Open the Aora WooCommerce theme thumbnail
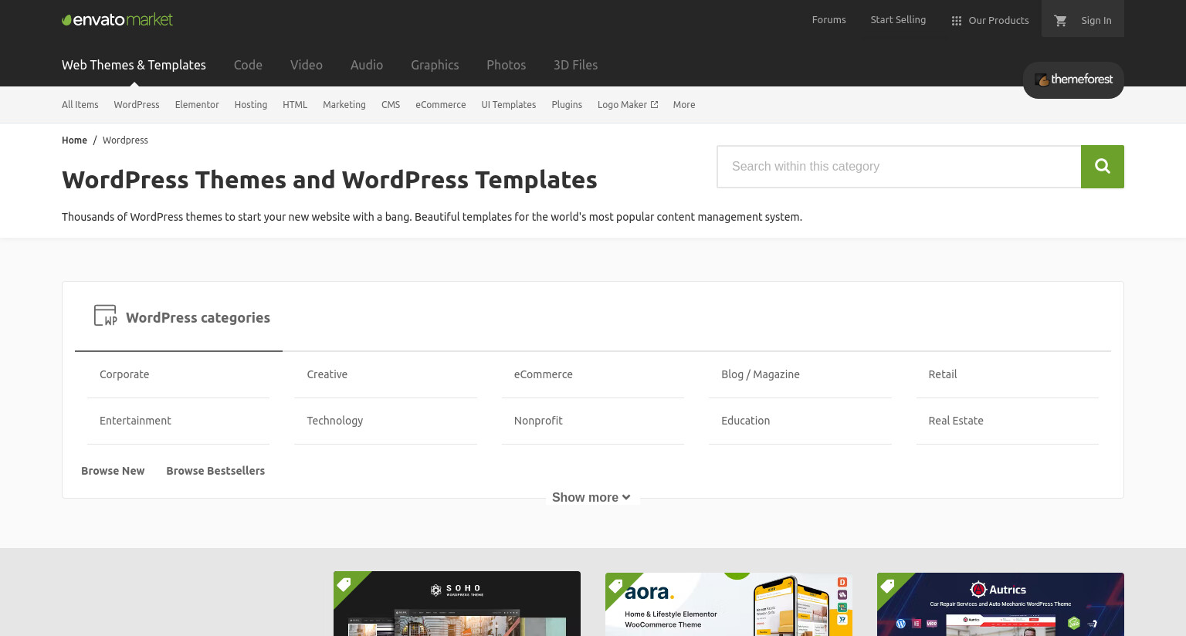This screenshot has width=1186, height=636. coord(729,604)
